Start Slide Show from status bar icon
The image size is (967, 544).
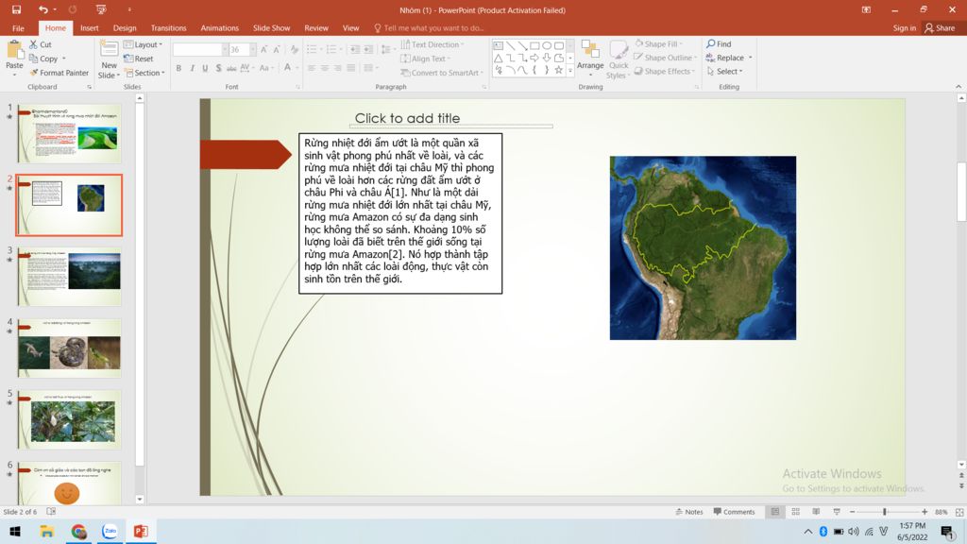(836, 512)
